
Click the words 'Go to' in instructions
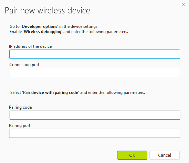pyautogui.click(x=14, y=26)
